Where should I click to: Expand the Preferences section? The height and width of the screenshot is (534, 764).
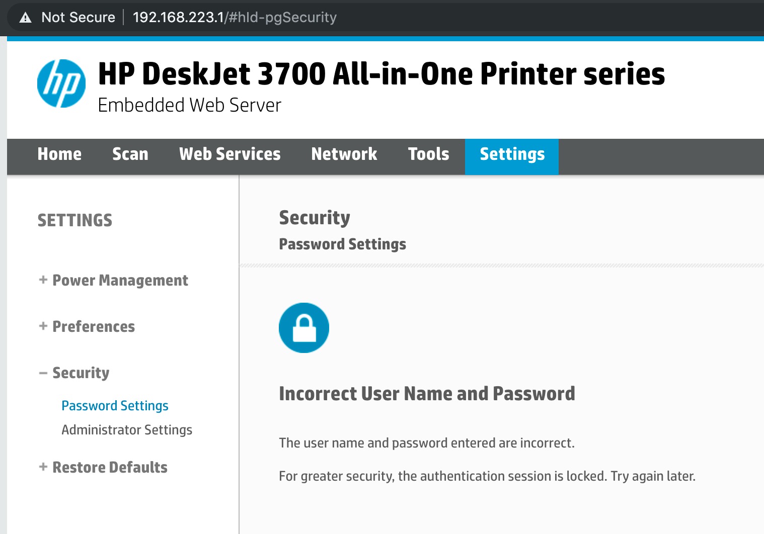tap(87, 326)
